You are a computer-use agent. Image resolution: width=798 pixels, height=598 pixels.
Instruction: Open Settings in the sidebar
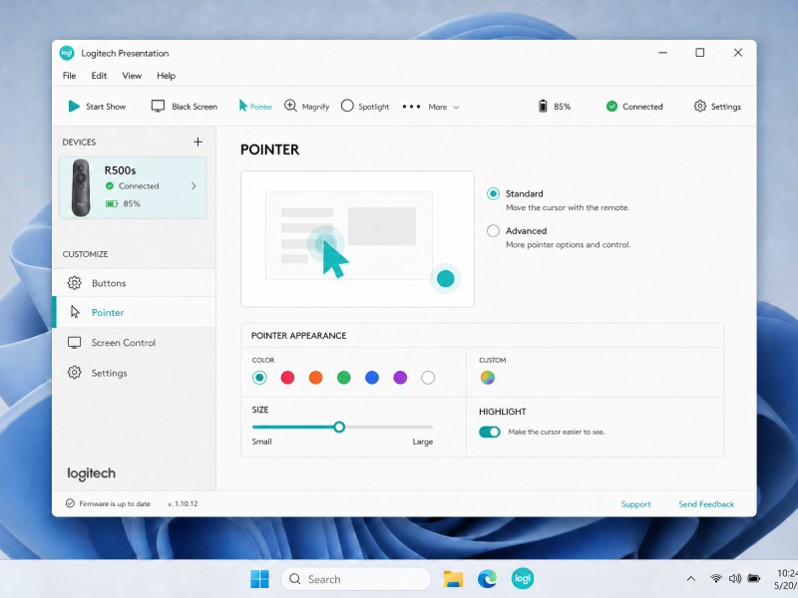coord(134,373)
